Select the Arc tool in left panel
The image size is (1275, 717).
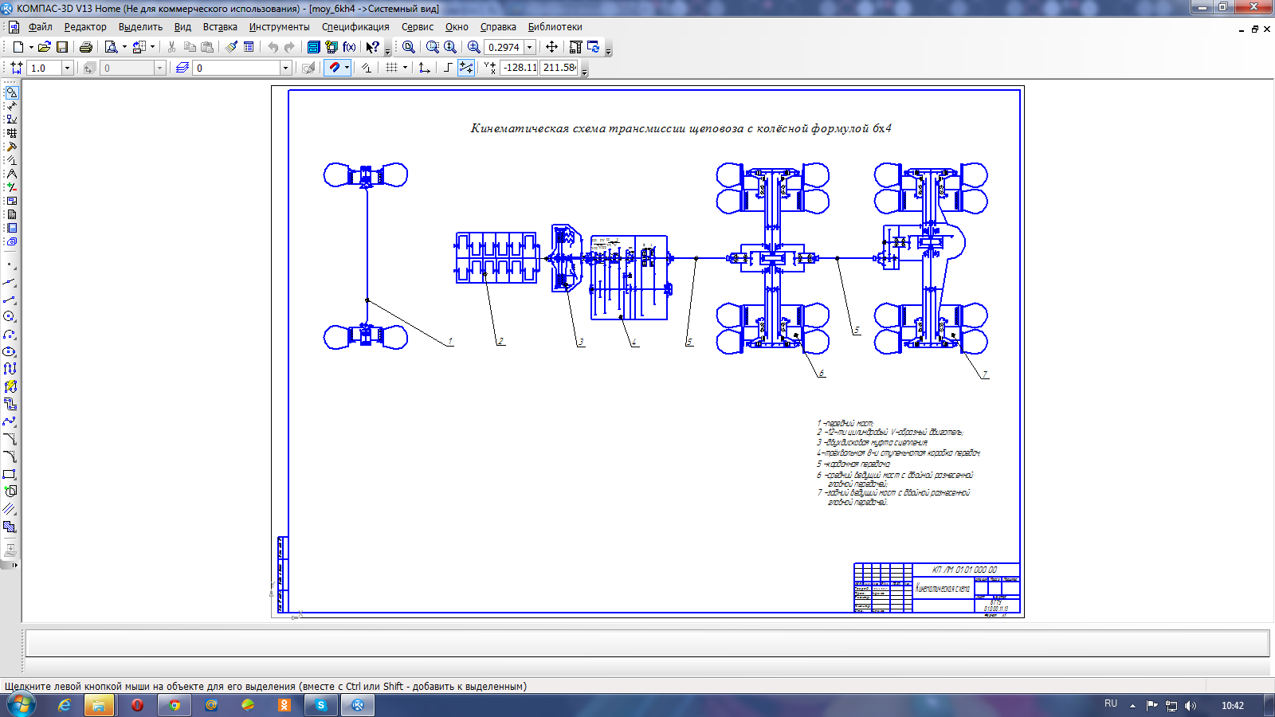(x=10, y=335)
